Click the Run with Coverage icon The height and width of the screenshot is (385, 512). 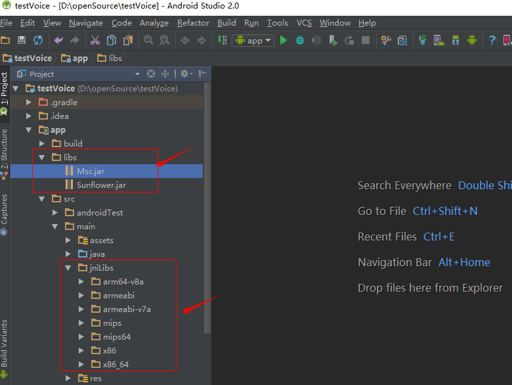click(316, 41)
